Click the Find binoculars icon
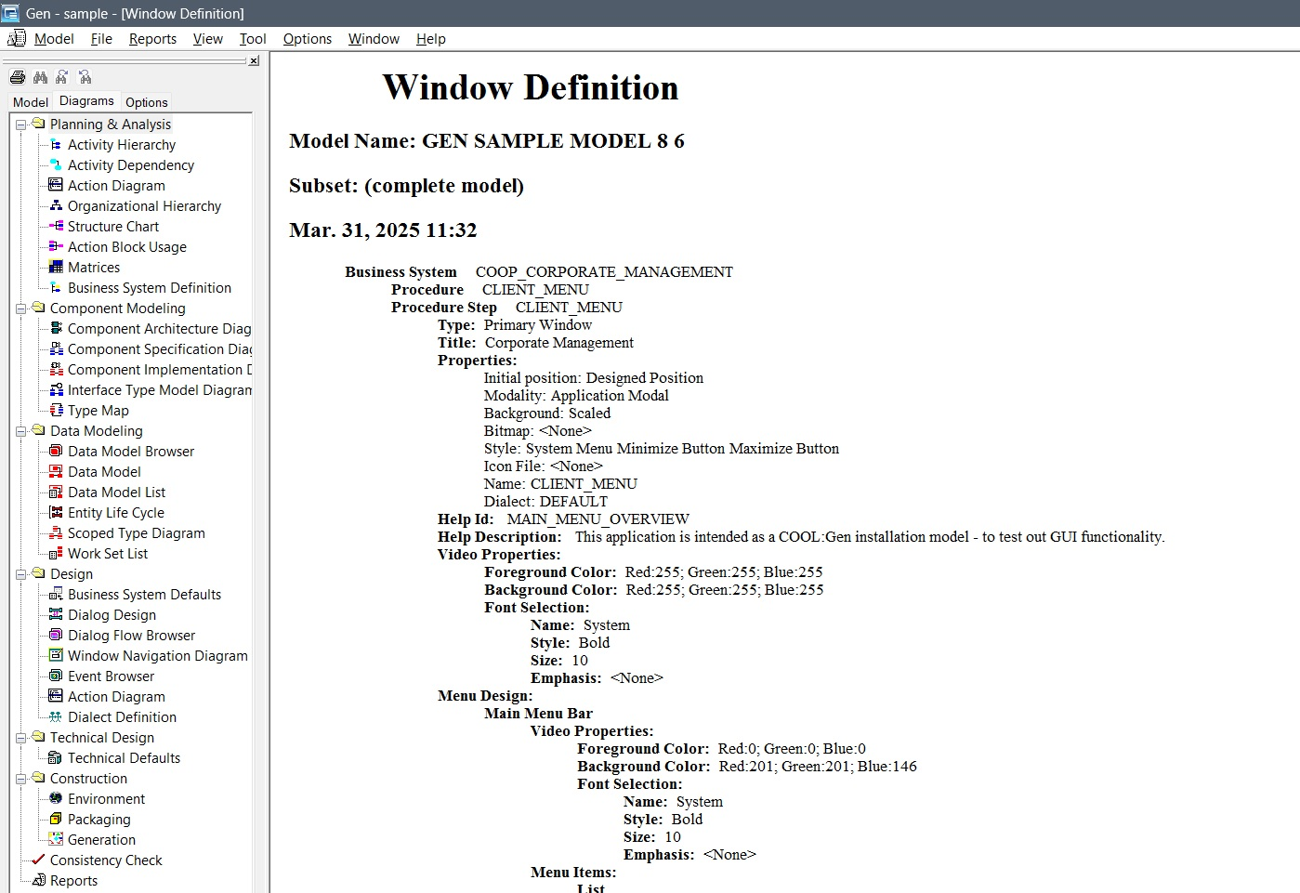Screen dimensions: 1300x893 [40, 77]
